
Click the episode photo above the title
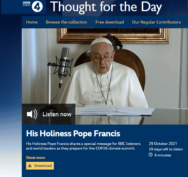(x=105, y=76)
